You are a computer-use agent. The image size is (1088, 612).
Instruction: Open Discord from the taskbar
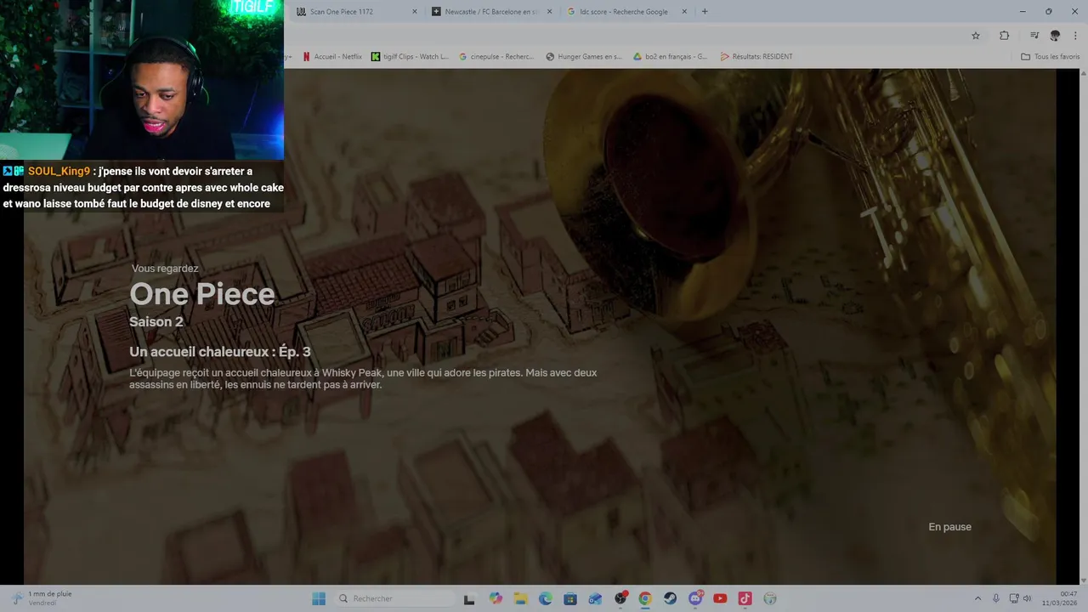695,598
